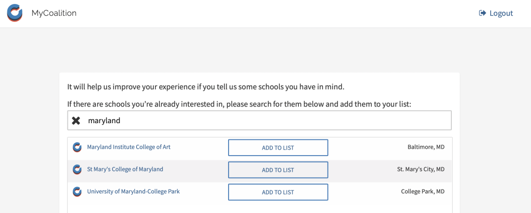Open the St Mary's College of Maryland link

pos(125,169)
